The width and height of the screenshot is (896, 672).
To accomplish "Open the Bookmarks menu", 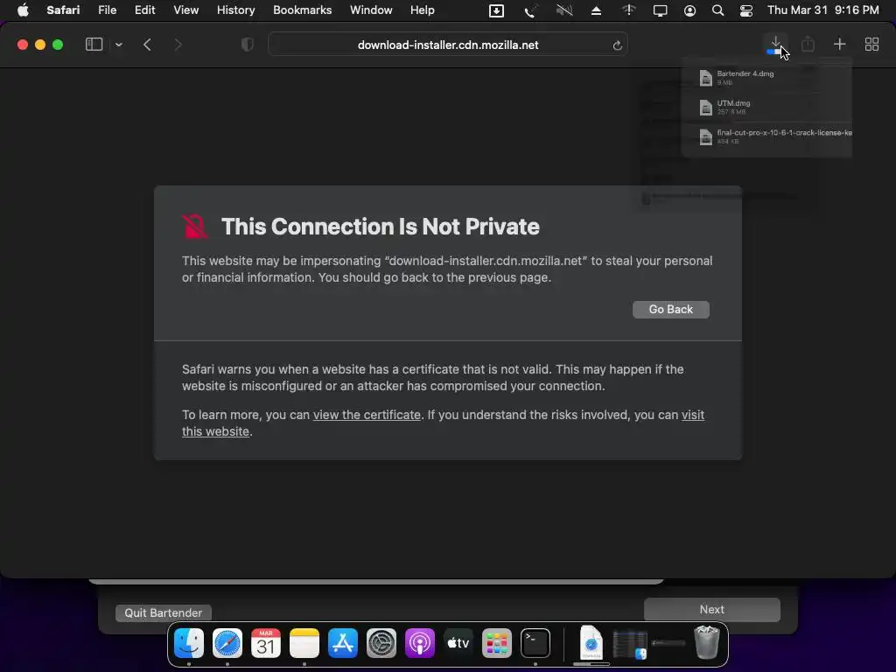I will click(x=302, y=10).
